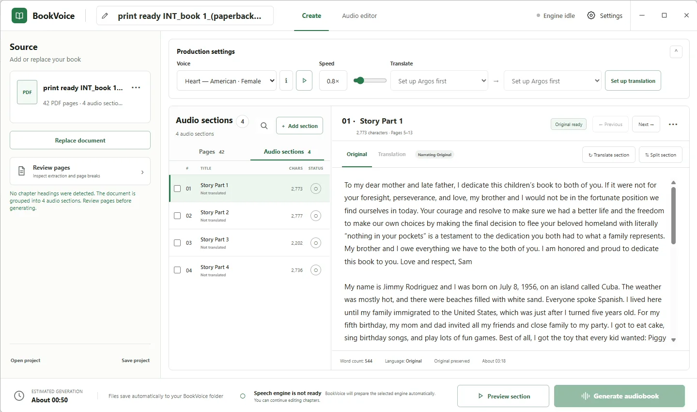Click status circle for Story Part 2

coord(316,216)
